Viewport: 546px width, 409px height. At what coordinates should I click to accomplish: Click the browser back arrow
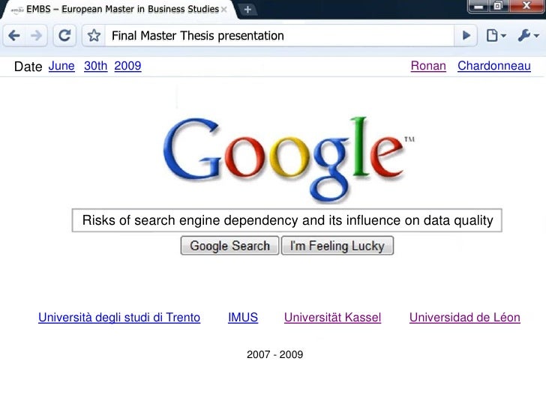tap(14, 35)
